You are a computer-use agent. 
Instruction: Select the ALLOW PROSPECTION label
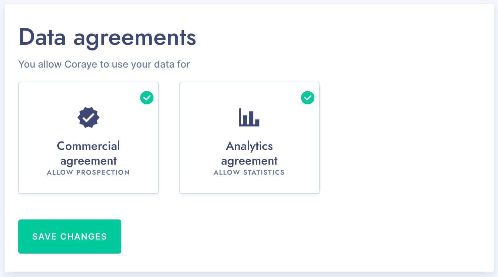[88, 172]
